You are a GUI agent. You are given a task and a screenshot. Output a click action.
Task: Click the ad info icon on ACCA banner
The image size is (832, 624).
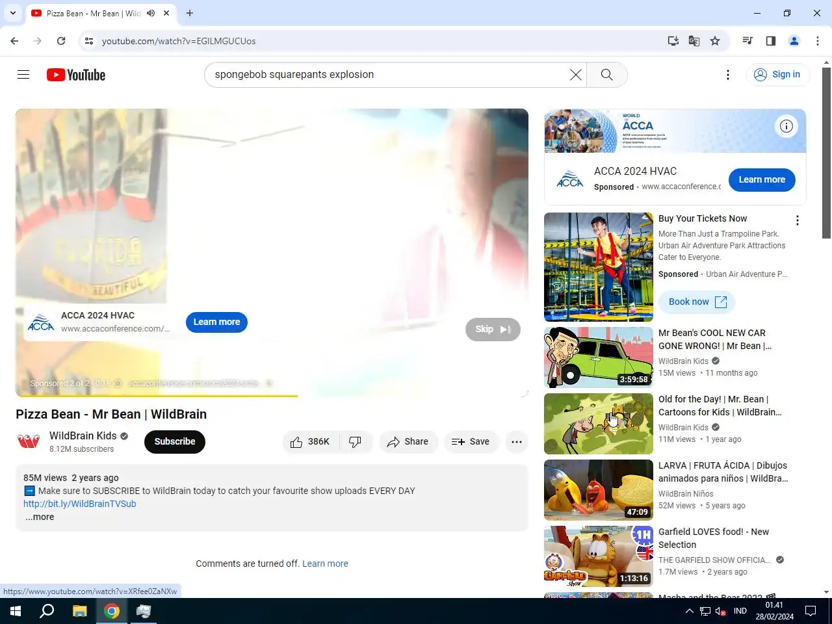[786, 126]
